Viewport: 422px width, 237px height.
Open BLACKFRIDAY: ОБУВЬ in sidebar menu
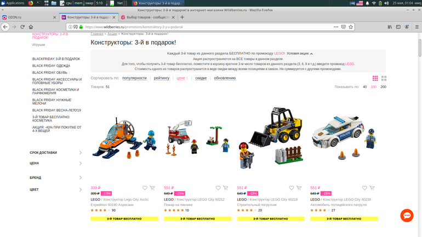pyautogui.click(x=50, y=73)
